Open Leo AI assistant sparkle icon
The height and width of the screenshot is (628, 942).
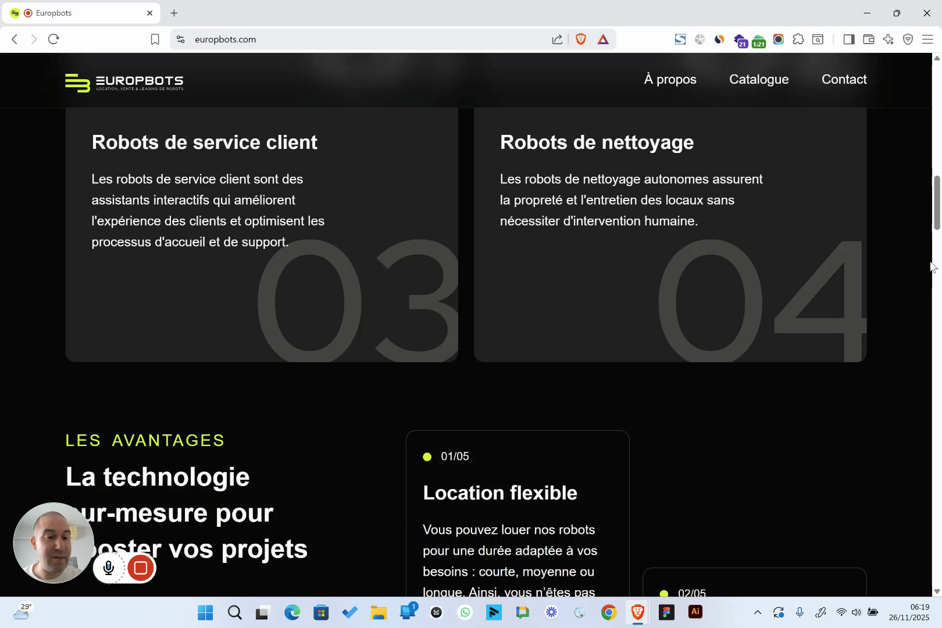pyautogui.click(x=888, y=39)
